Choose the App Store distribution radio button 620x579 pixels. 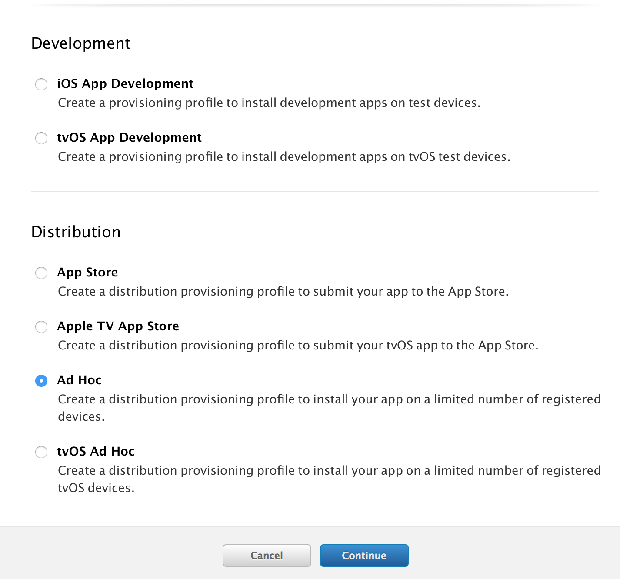click(41, 273)
